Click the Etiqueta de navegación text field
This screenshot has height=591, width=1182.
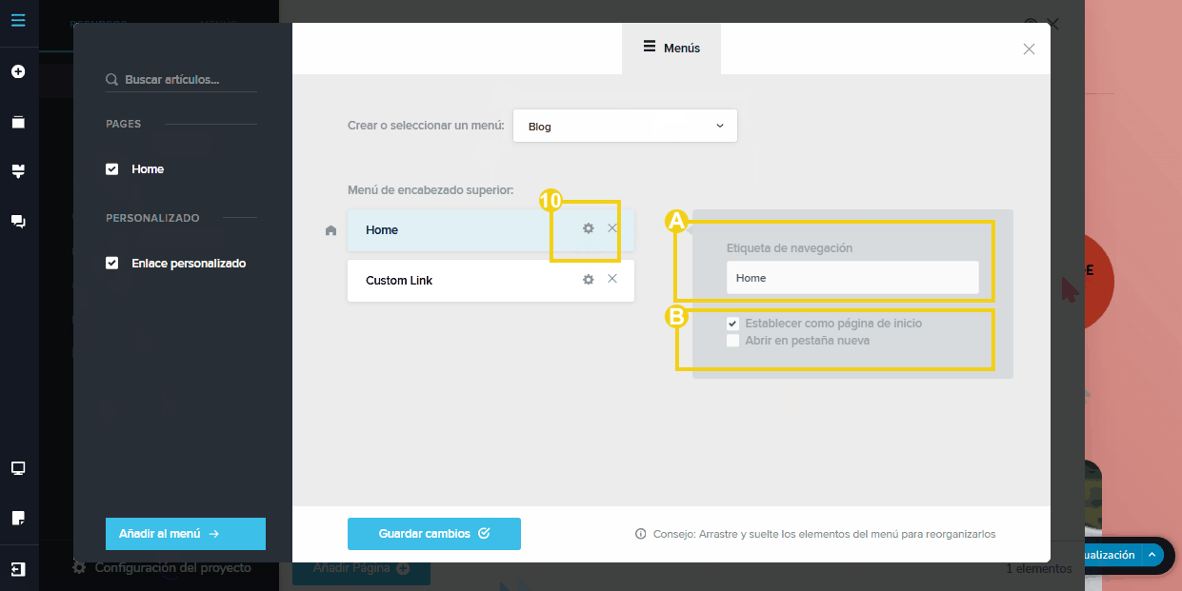[852, 278]
